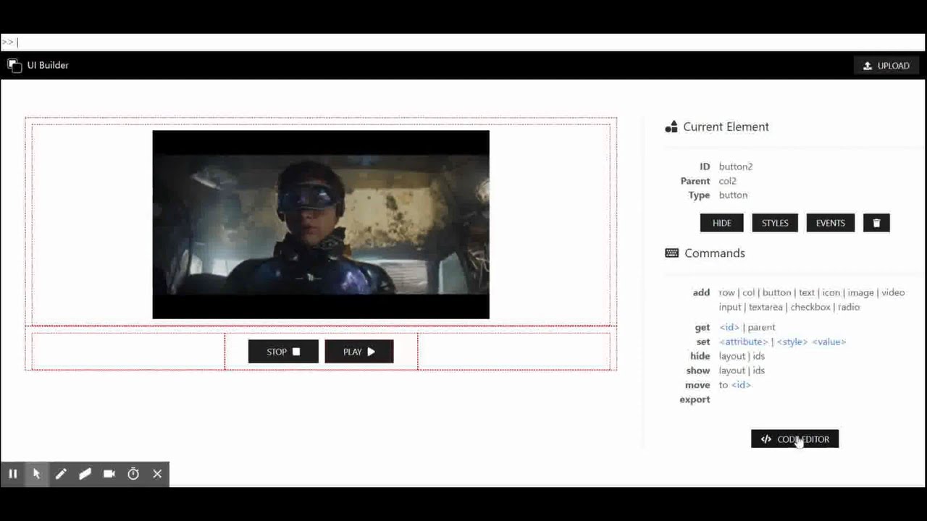Viewport: 927px width, 521px height.
Task: Click the 'add' command label
Action: click(x=701, y=292)
